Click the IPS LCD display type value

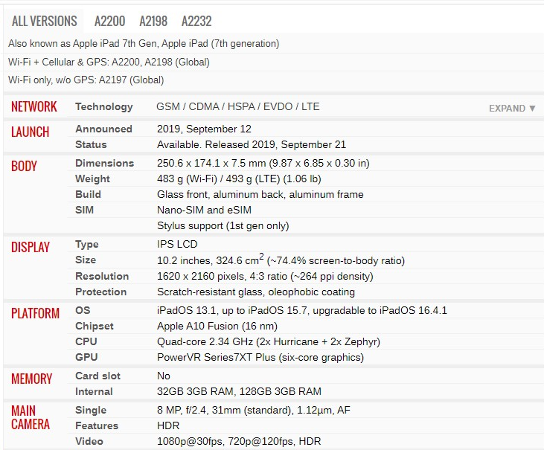pos(177,245)
